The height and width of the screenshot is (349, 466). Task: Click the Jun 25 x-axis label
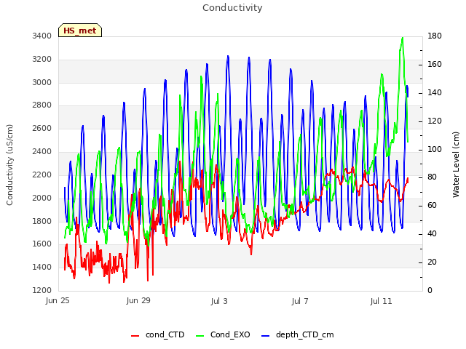[58, 300]
